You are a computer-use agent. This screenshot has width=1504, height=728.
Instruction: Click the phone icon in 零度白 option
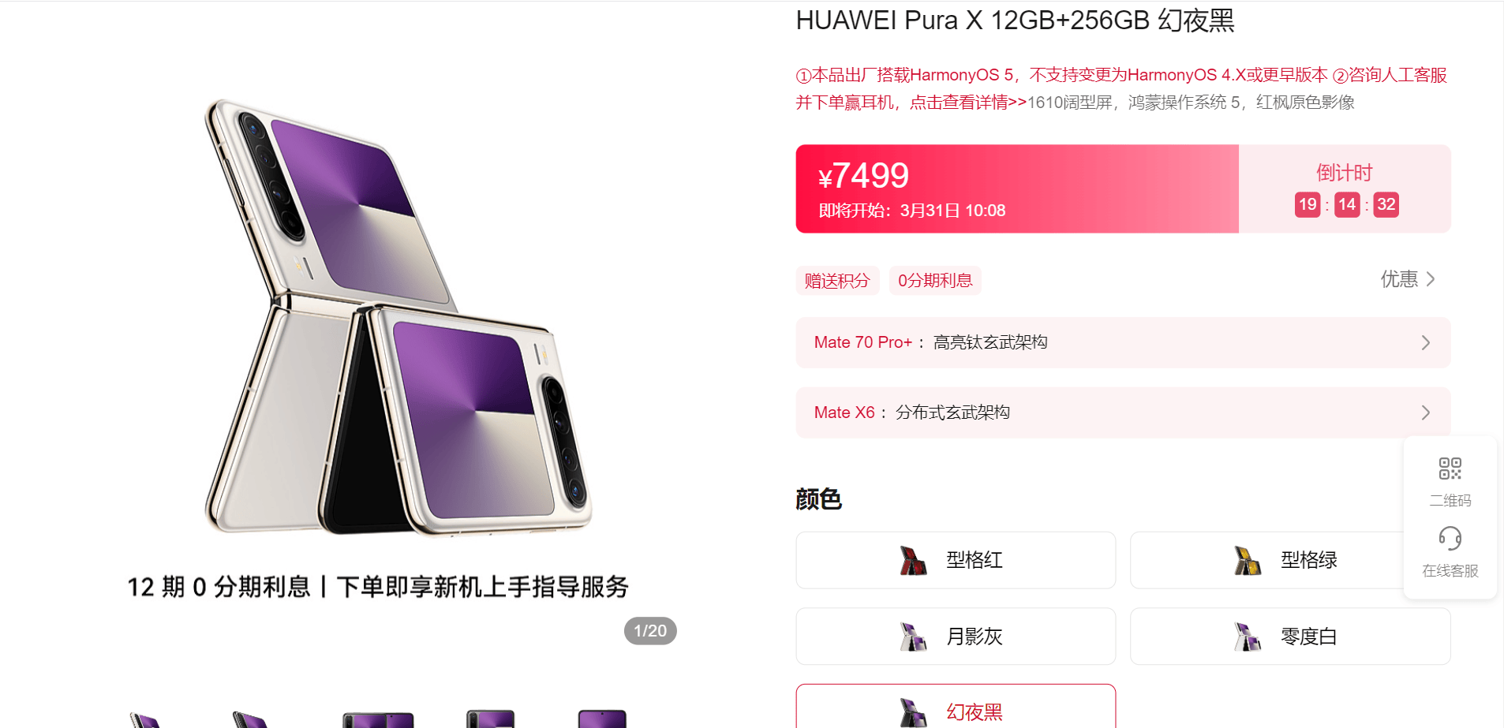coord(1248,637)
